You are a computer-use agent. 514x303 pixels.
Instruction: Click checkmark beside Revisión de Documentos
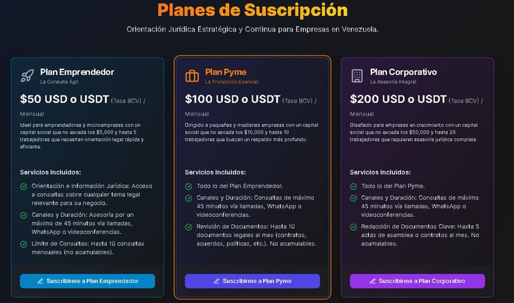point(189,227)
